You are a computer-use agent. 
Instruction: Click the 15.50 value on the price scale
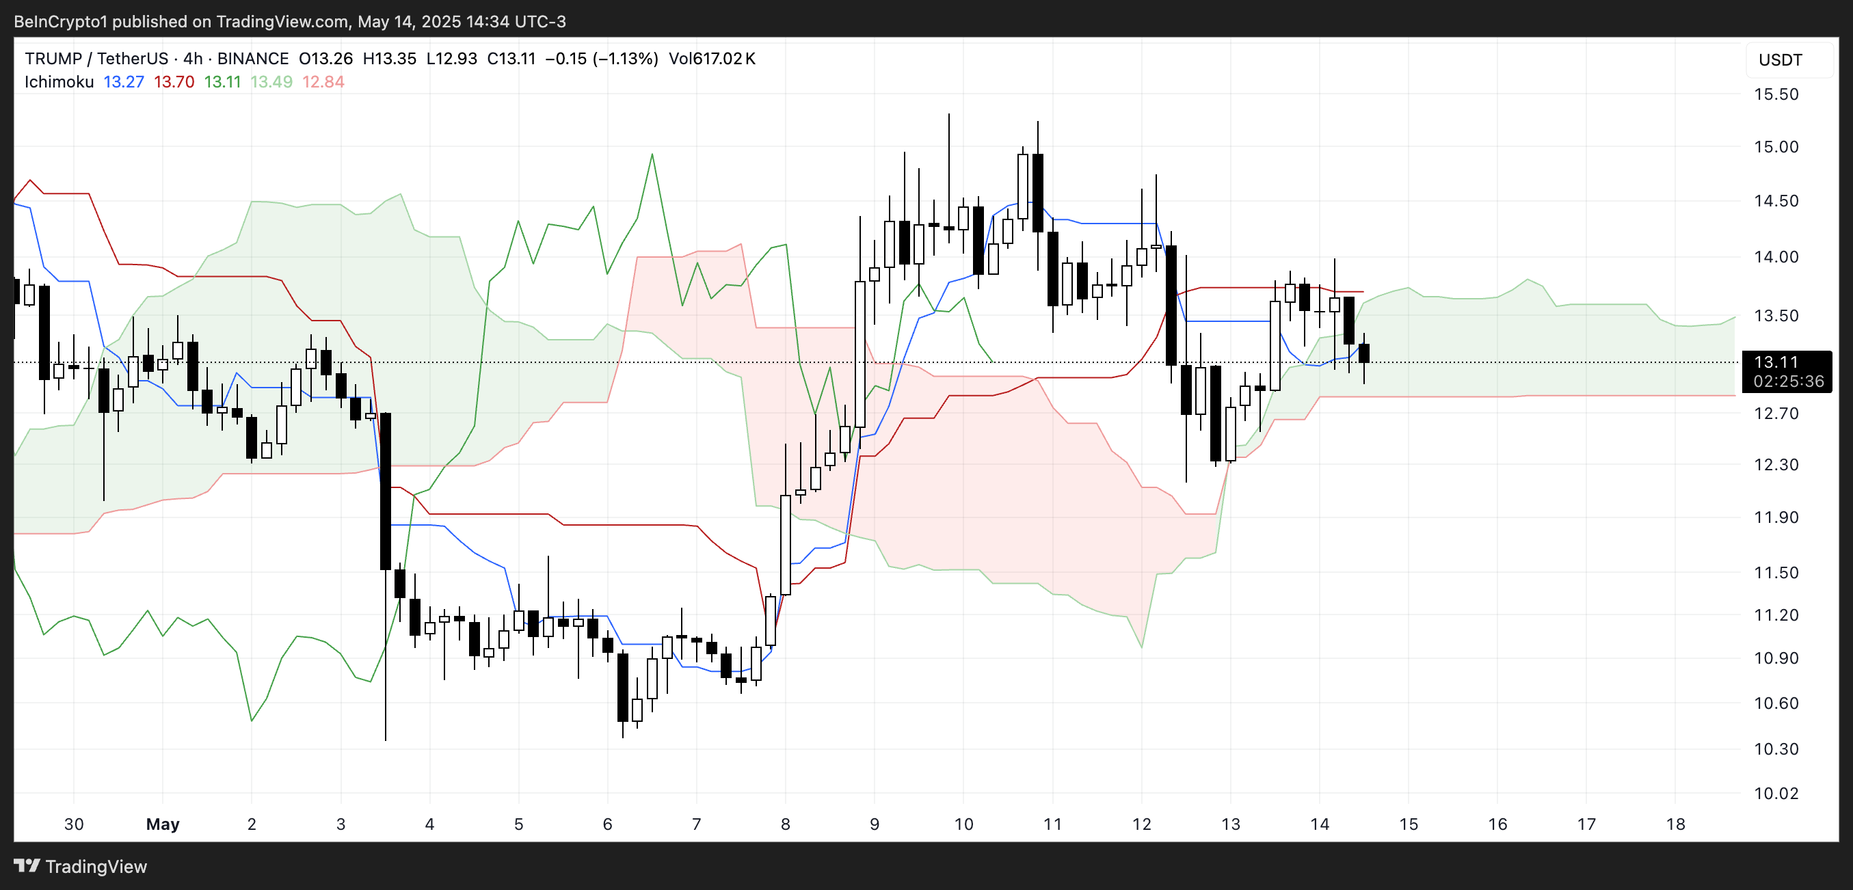1780,94
